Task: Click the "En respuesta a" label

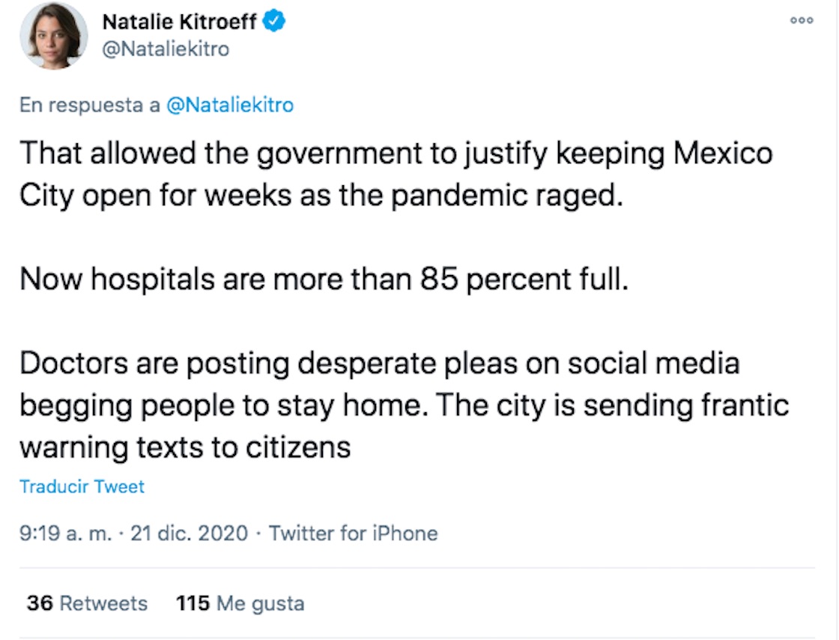Action: (90, 106)
